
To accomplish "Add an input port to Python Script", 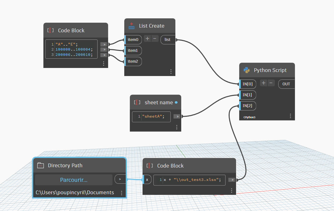I will (263, 83).
